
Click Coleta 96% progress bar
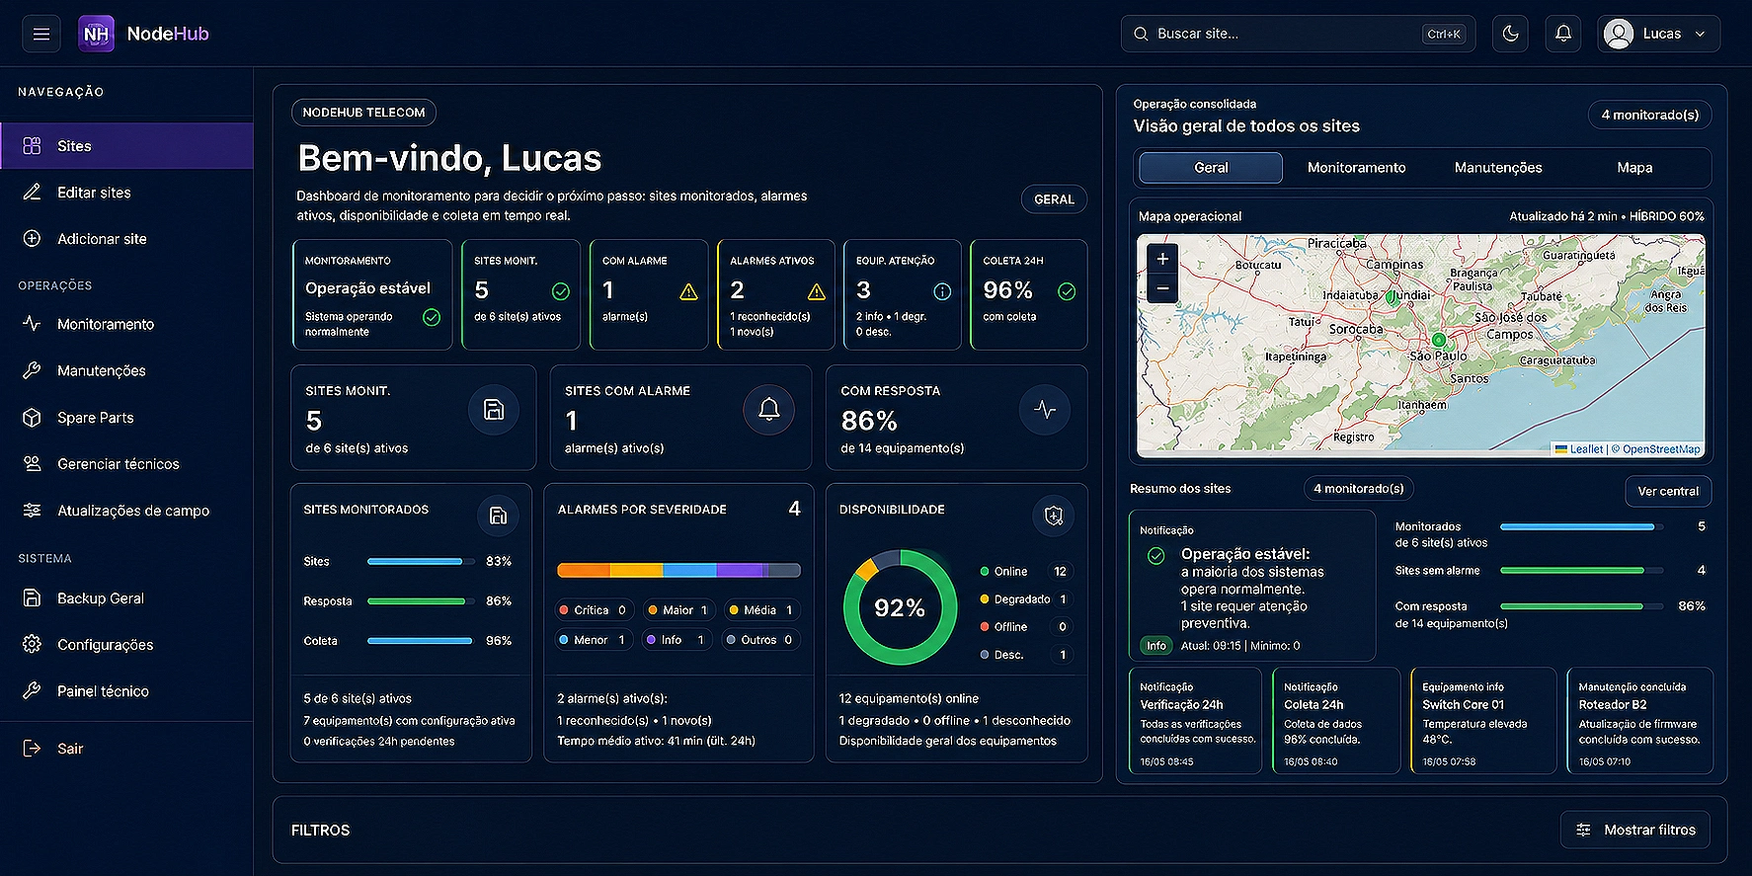420,641
